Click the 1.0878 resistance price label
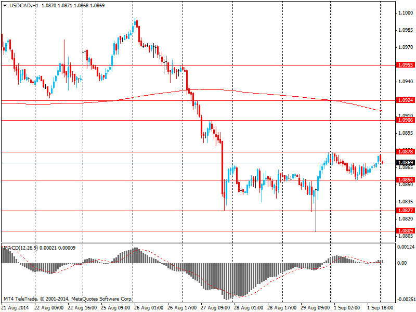Screen dimensions: 416x312 [405, 152]
